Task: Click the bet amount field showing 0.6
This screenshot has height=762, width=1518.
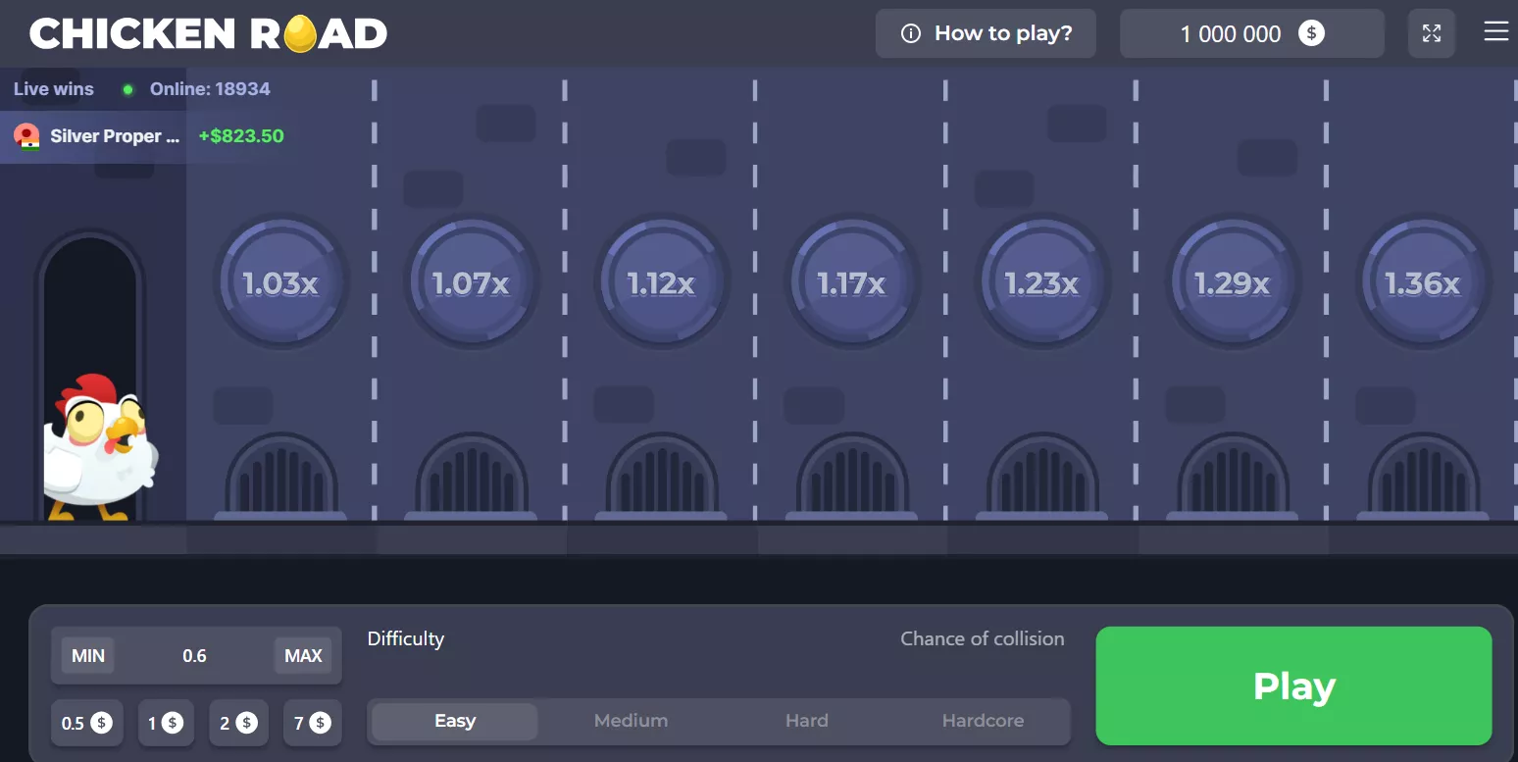Action: [194, 656]
